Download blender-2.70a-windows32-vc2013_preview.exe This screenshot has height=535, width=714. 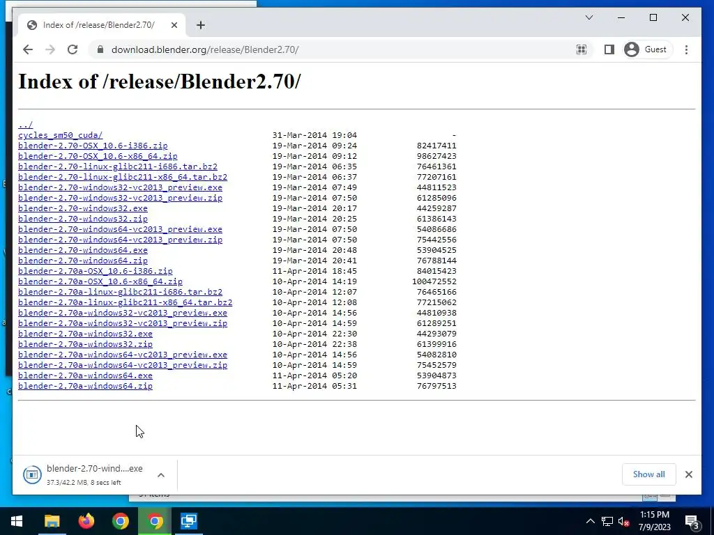(123, 313)
